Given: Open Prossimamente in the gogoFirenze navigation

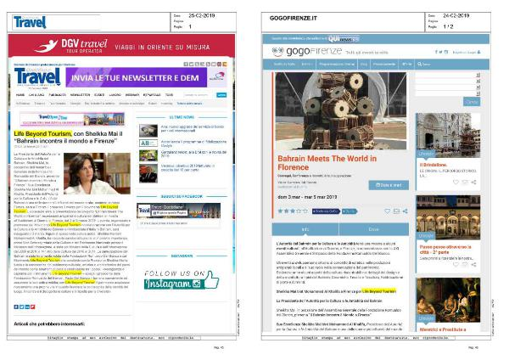Looking at the screenshot, I should click(384, 65).
